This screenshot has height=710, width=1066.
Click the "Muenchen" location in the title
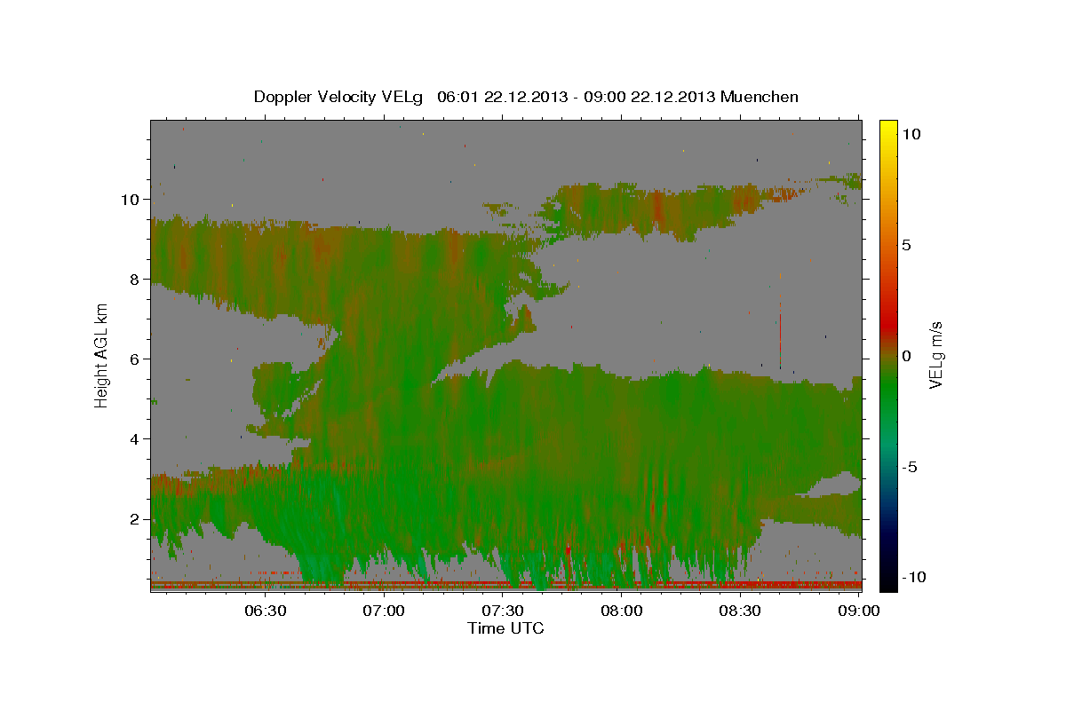coord(760,97)
